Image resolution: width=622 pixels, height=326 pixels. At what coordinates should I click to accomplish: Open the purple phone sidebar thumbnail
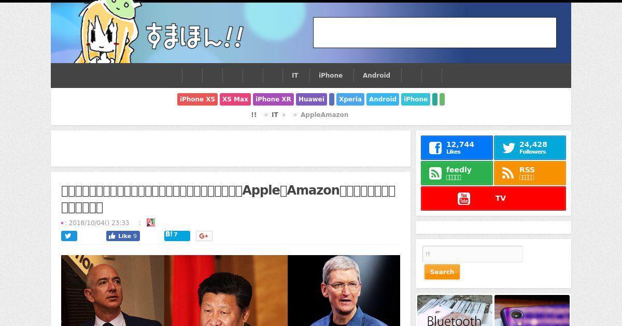pos(532,310)
